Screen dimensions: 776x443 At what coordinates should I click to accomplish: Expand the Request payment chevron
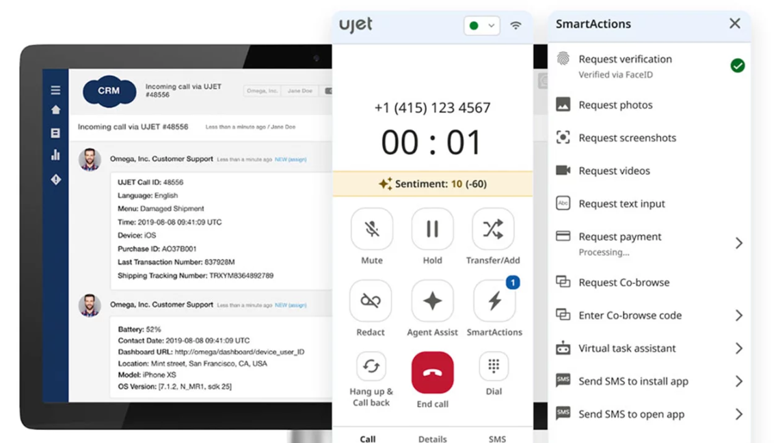(x=739, y=243)
